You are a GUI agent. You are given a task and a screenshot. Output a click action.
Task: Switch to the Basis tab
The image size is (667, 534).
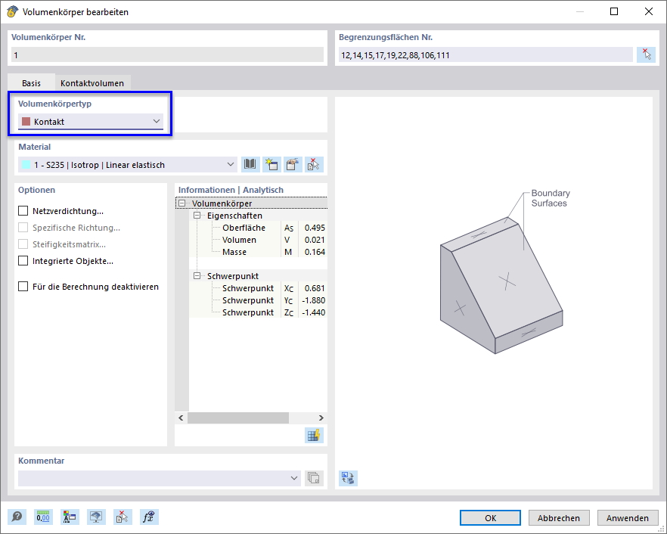(31, 82)
